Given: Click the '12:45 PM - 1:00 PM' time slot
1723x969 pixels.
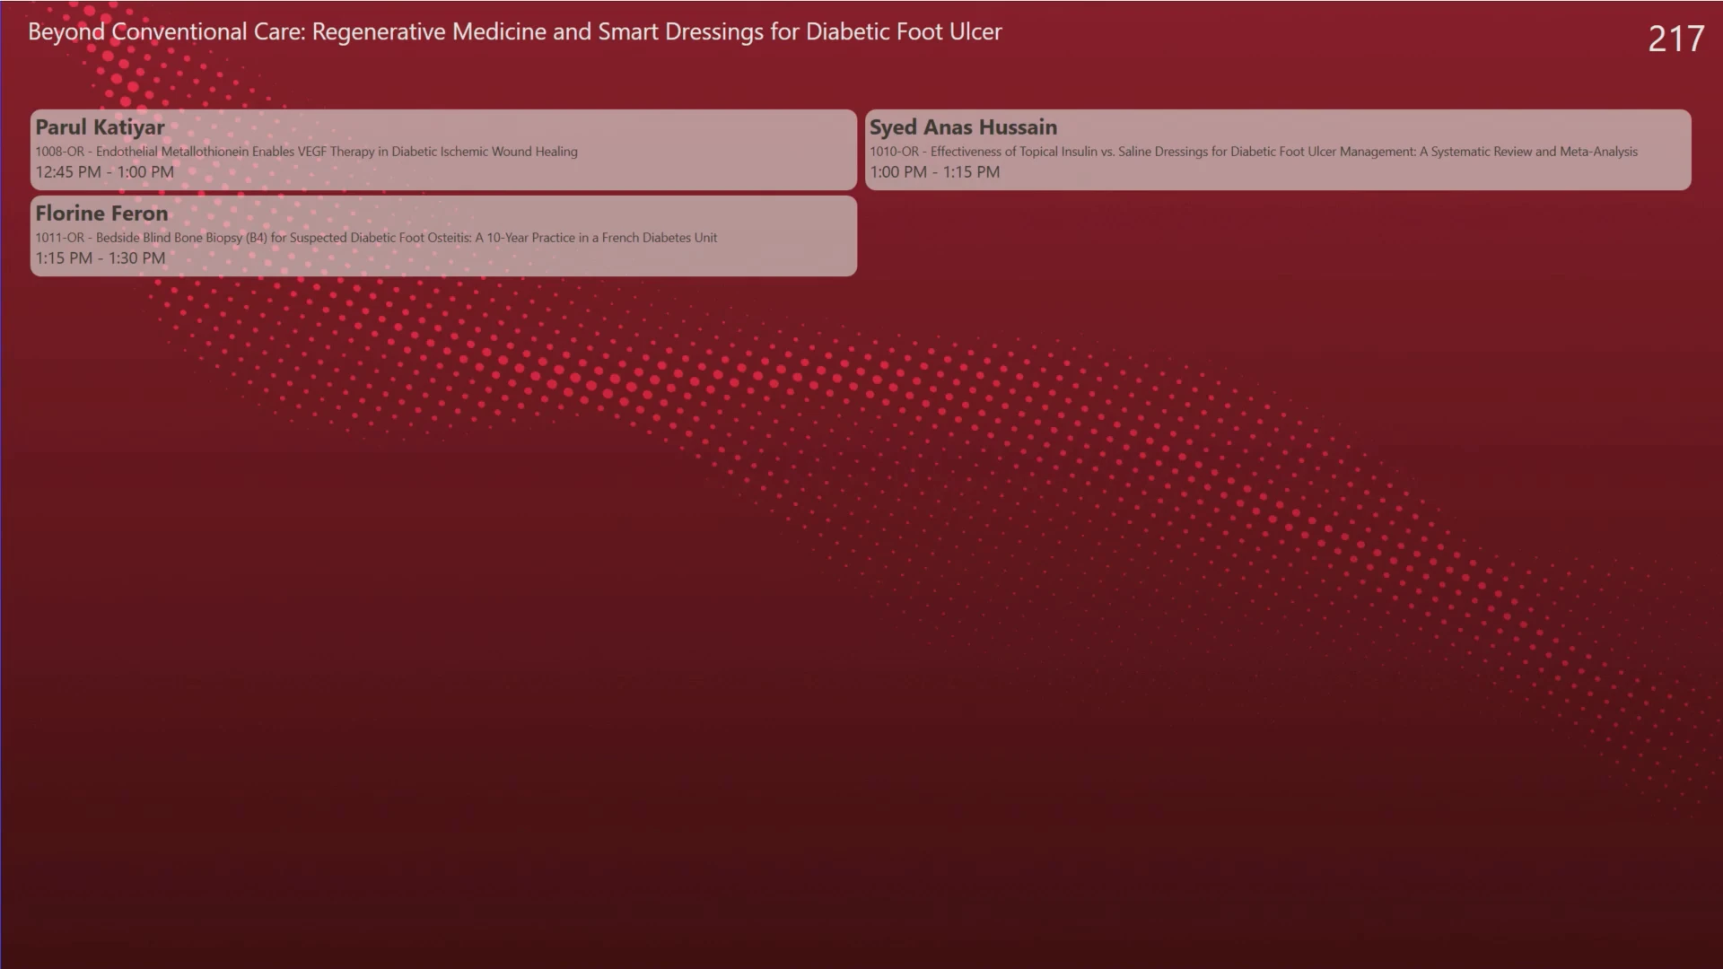Looking at the screenshot, I should click(x=105, y=172).
